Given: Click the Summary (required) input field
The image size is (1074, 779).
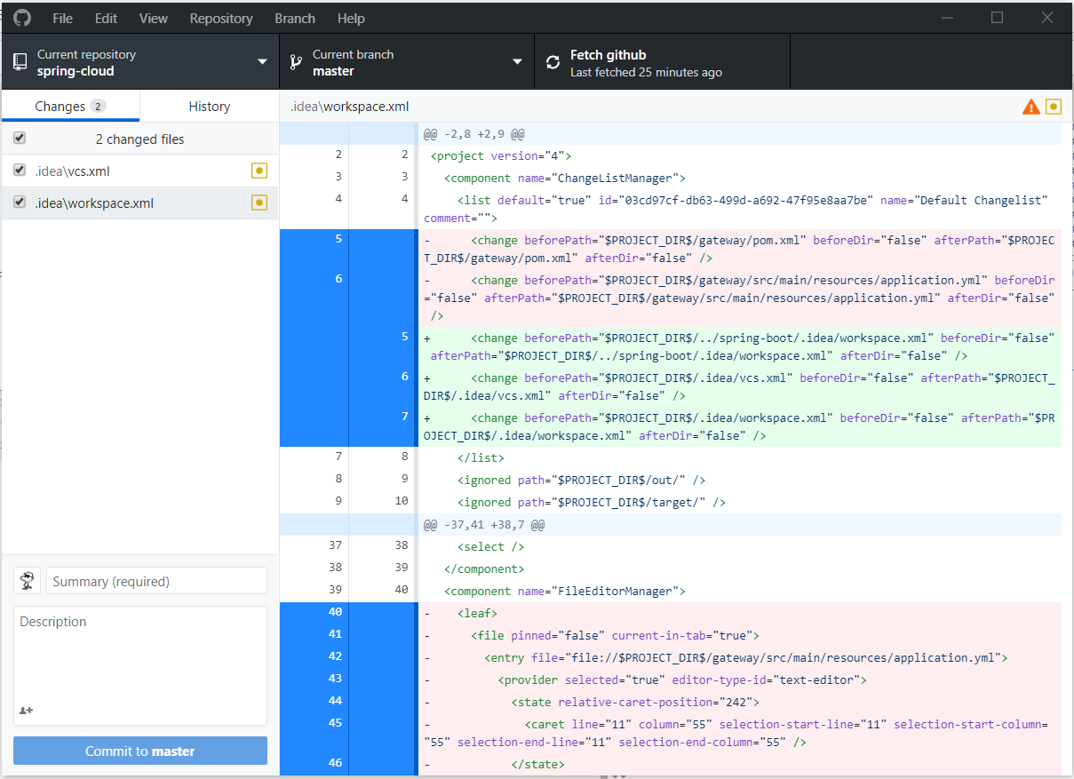Looking at the screenshot, I should tap(156, 581).
